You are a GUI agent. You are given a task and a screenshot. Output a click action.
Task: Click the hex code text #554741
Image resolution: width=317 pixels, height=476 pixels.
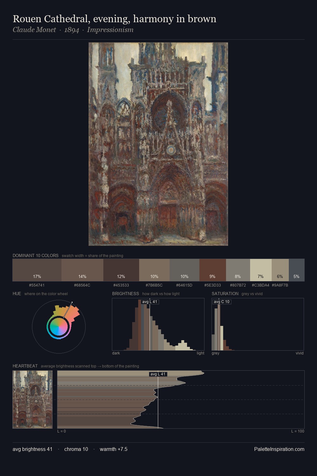click(37, 285)
